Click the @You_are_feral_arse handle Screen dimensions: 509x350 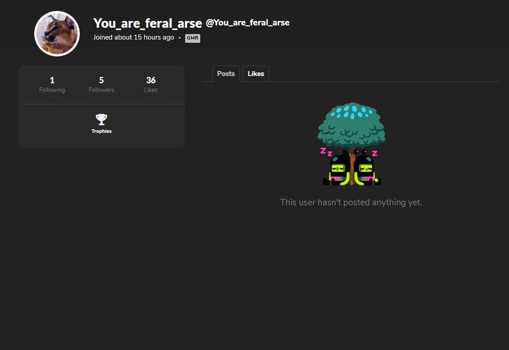point(248,23)
